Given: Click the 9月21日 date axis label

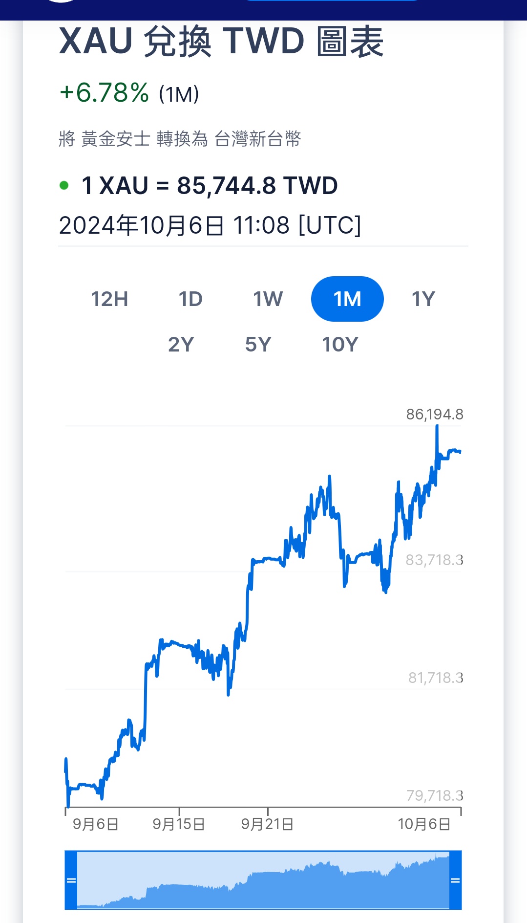Looking at the screenshot, I should (x=267, y=824).
